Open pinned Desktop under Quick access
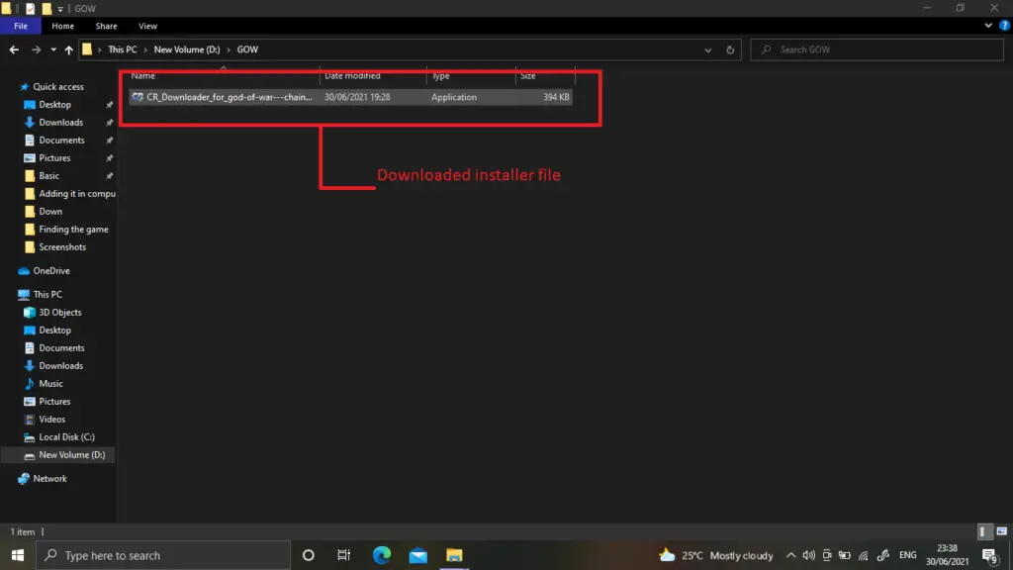This screenshot has width=1013, height=570. [x=55, y=105]
